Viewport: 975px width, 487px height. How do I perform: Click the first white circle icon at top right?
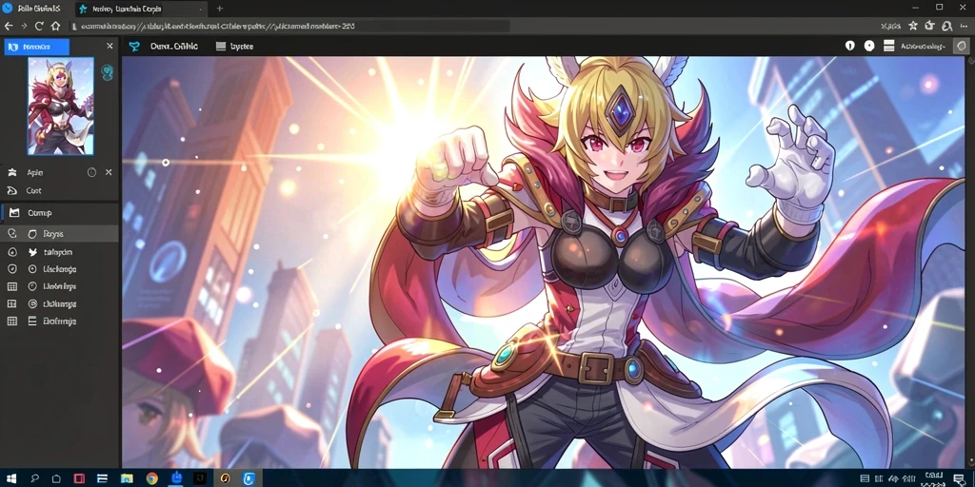tap(850, 46)
